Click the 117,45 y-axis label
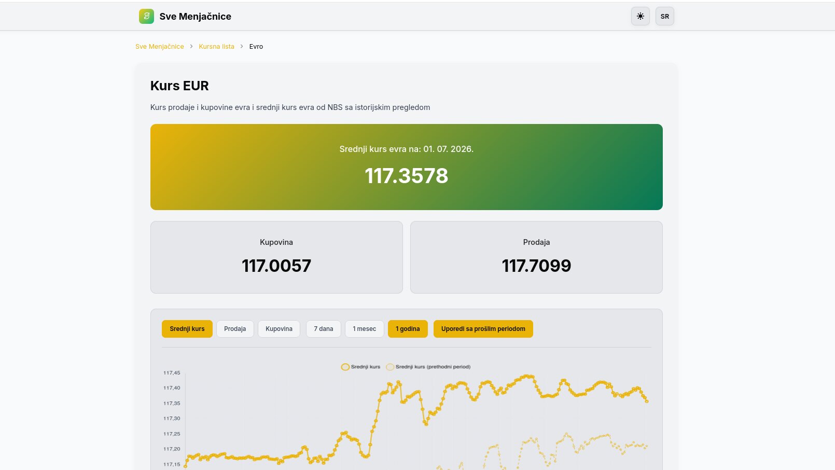 point(172,372)
